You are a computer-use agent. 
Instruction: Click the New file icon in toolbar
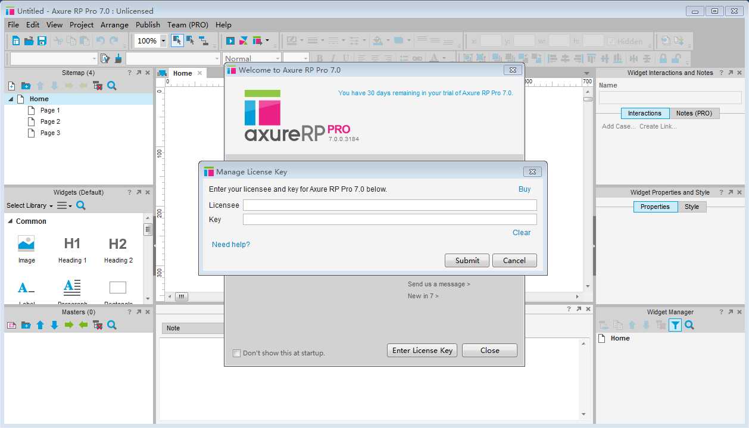click(15, 41)
